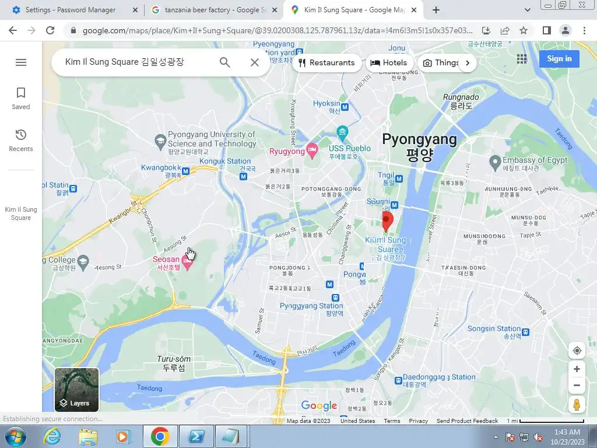Select the Kim Il Sung Square Maps tab
597x448 pixels.
[x=354, y=10]
